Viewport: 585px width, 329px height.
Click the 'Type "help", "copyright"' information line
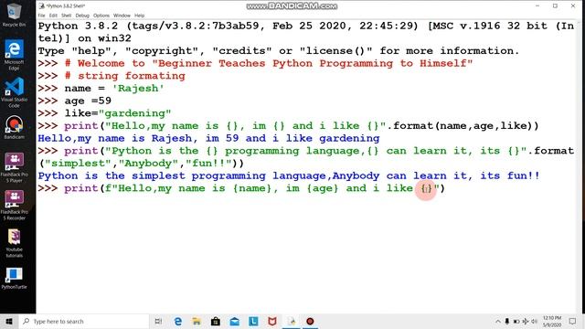[x=278, y=51]
